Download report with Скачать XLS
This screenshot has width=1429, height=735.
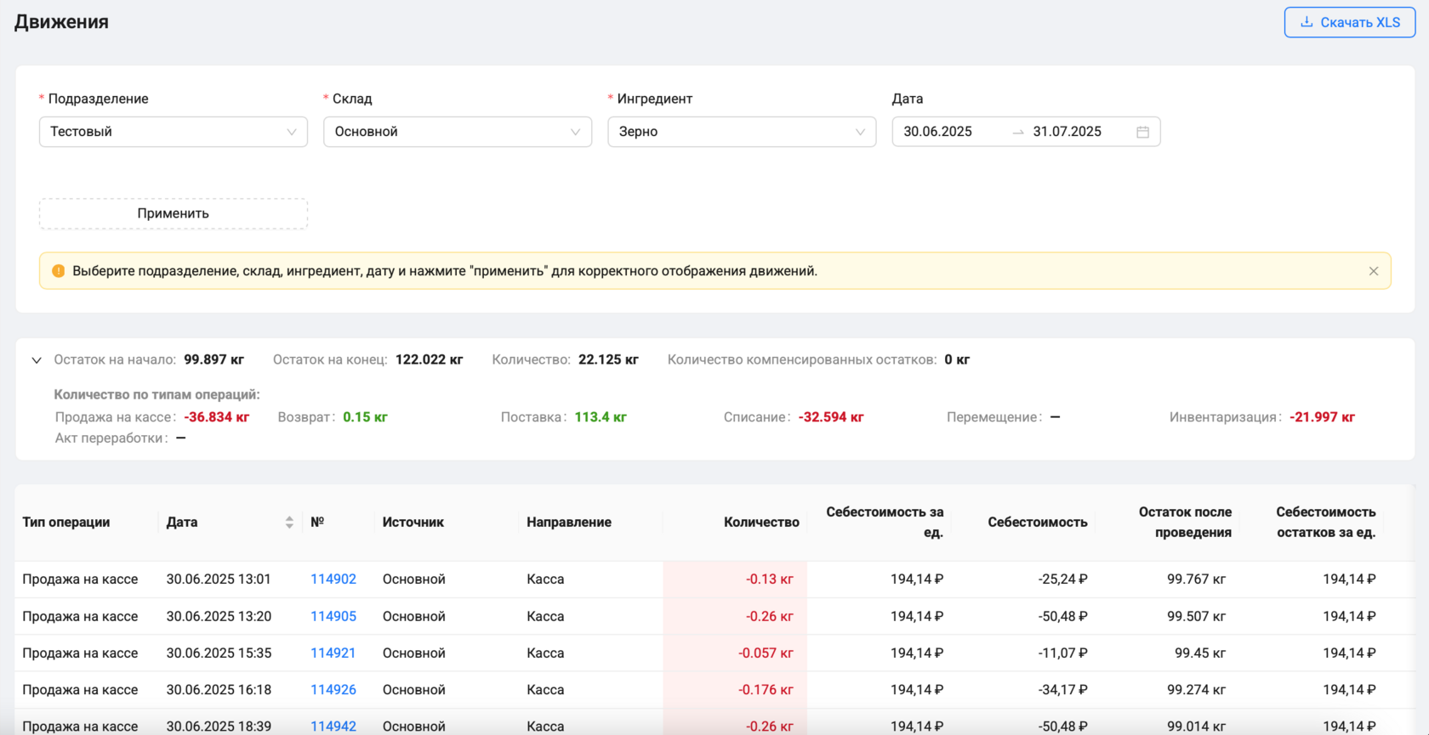[1349, 22]
